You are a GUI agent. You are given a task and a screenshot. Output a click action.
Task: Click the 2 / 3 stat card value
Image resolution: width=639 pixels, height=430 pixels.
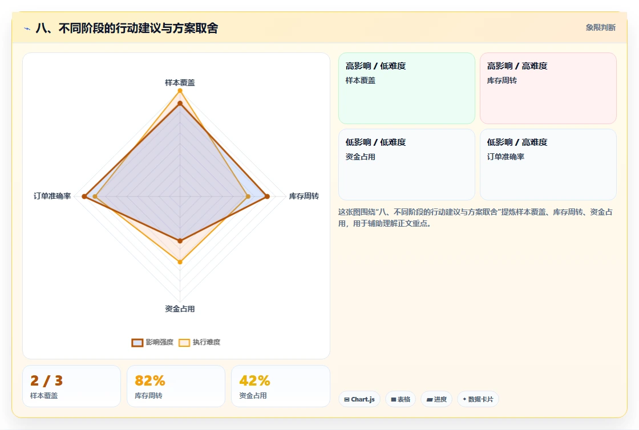tap(46, 381)
